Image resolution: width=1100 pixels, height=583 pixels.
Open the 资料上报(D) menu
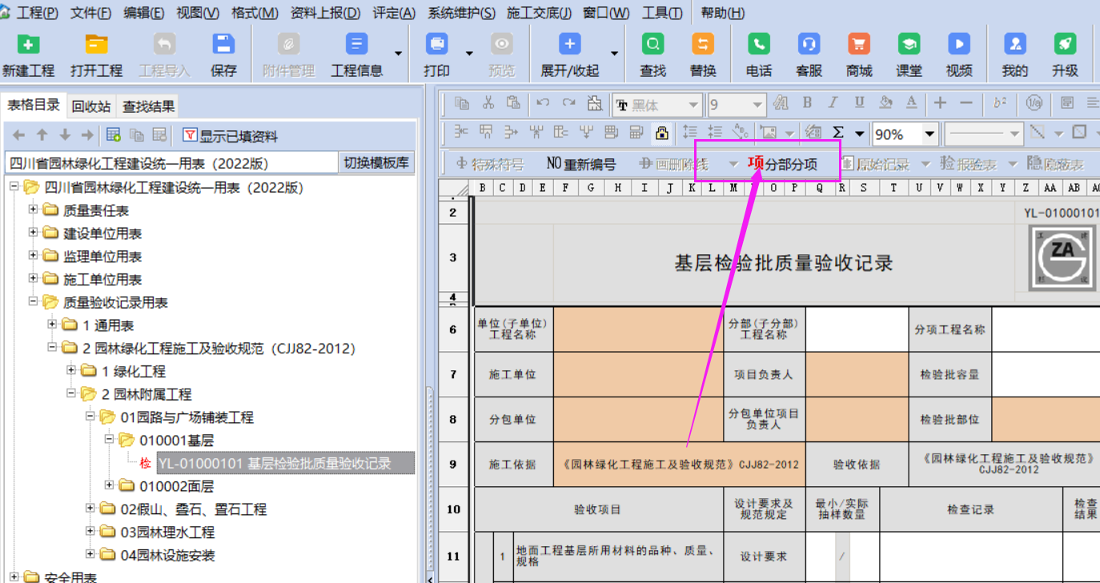325,13
